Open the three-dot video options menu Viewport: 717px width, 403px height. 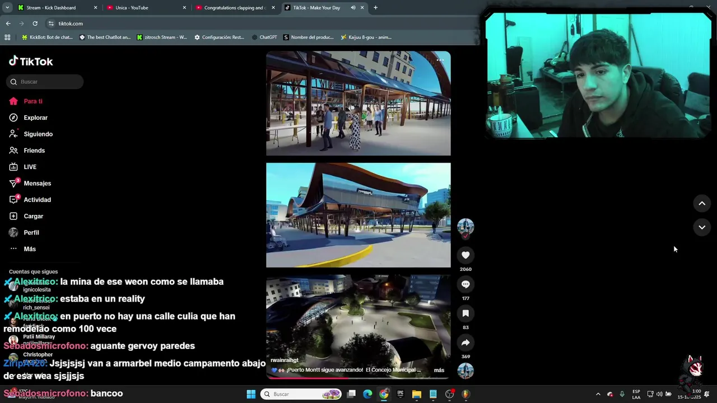440,60
